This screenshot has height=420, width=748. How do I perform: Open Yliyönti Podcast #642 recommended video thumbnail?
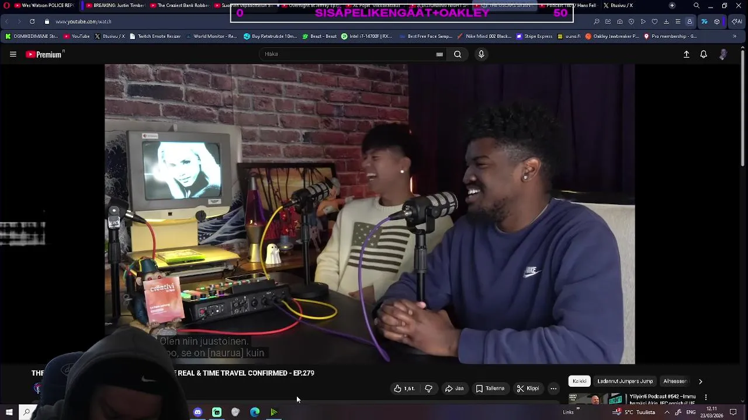coord(597,399)
